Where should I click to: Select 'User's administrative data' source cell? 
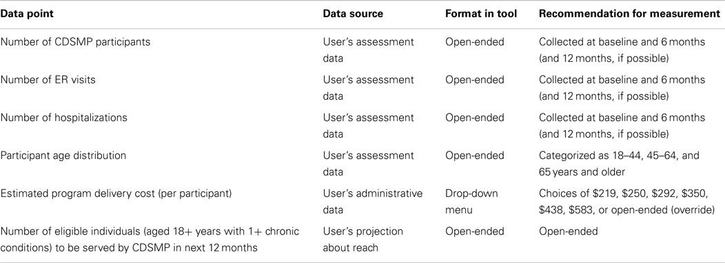(x=373, y=201)
